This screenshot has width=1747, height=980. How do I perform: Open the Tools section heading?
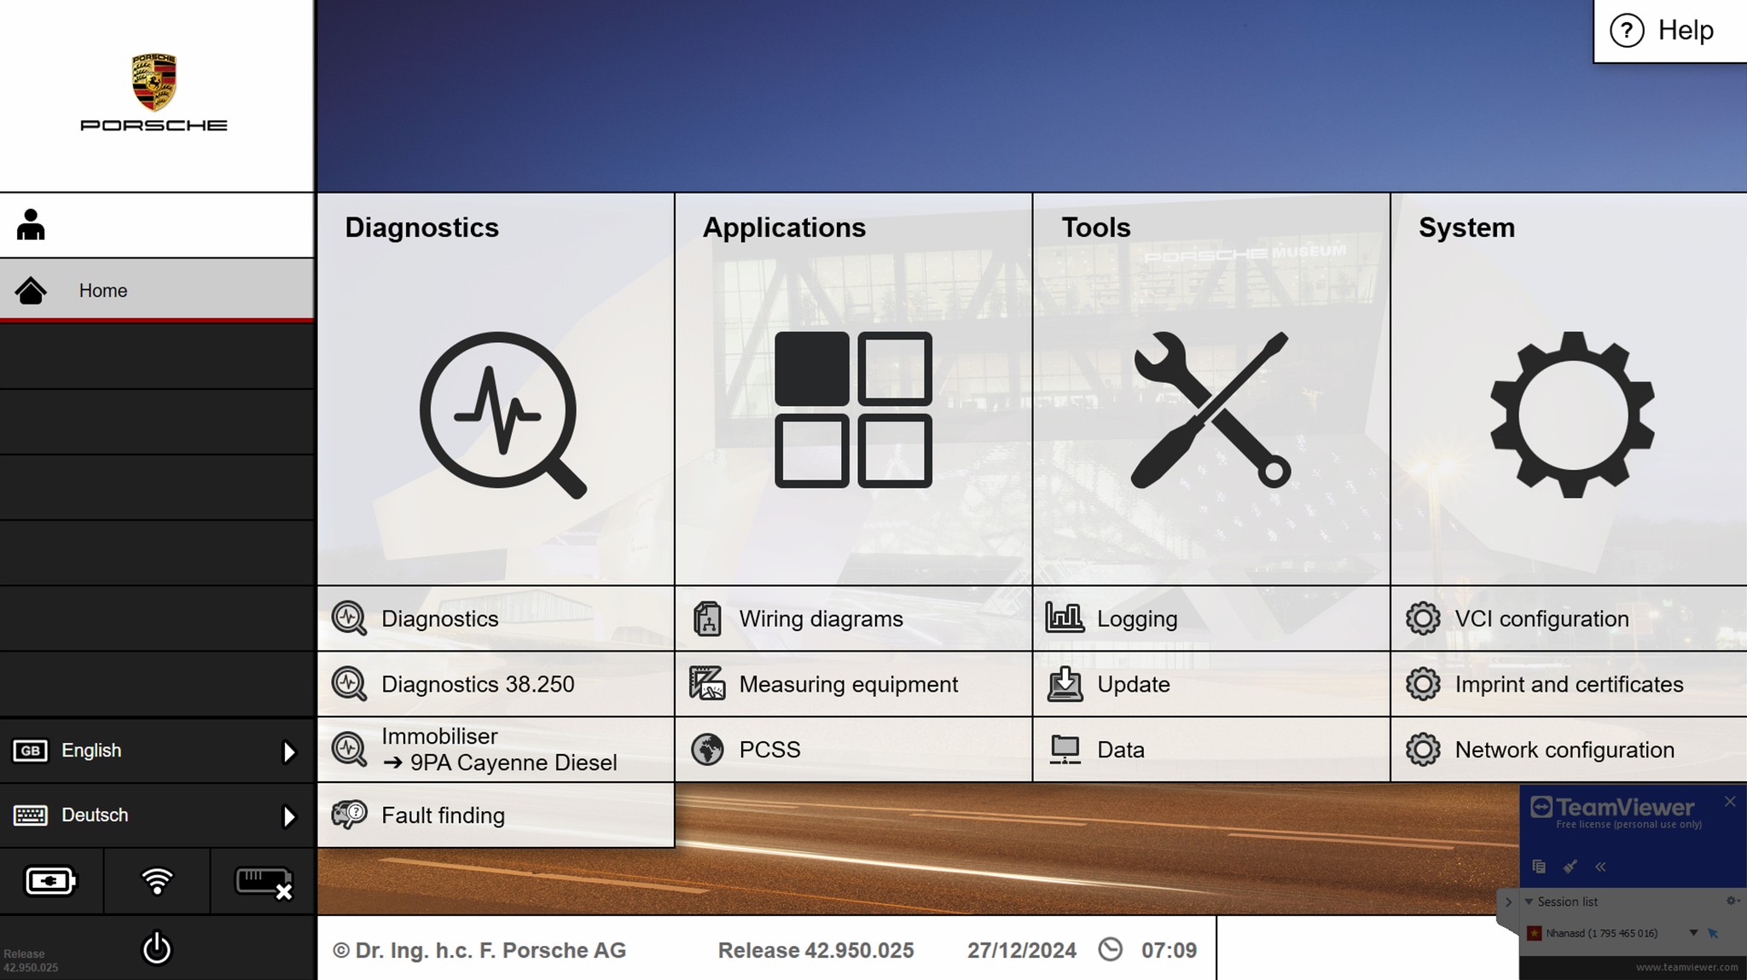pos(1096,228)
